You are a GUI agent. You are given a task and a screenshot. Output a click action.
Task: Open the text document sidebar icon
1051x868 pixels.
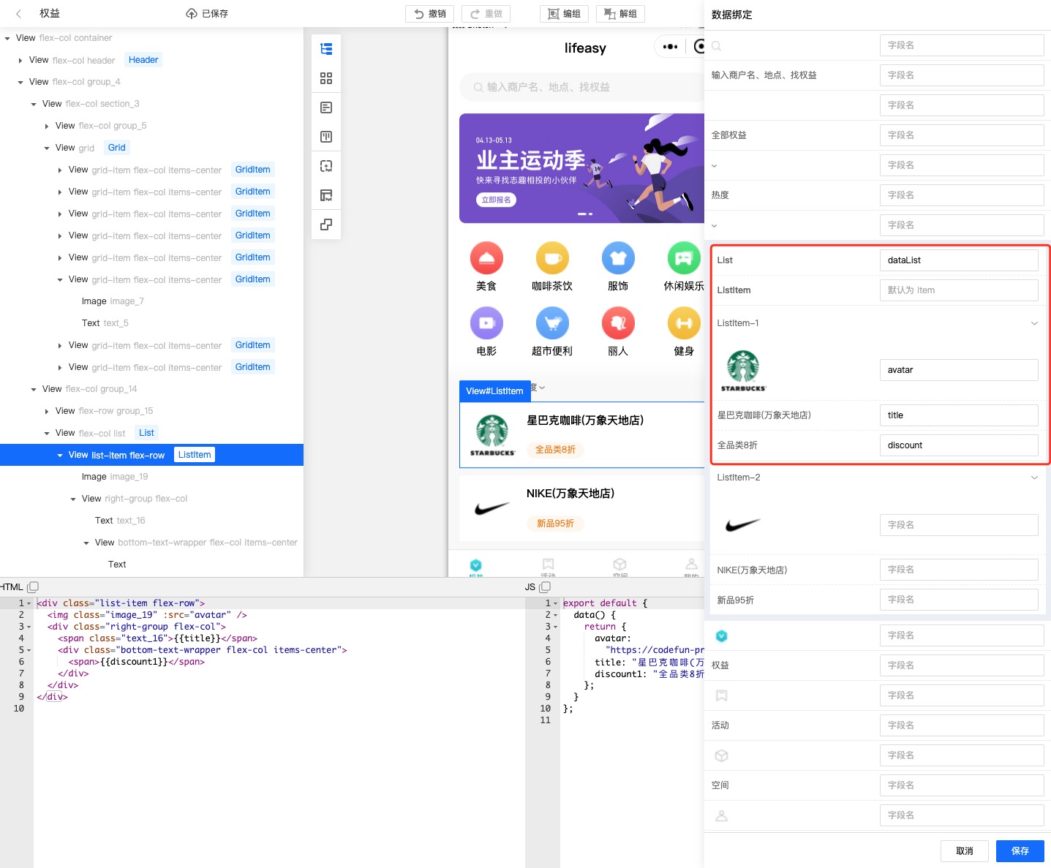pos(326,107)
